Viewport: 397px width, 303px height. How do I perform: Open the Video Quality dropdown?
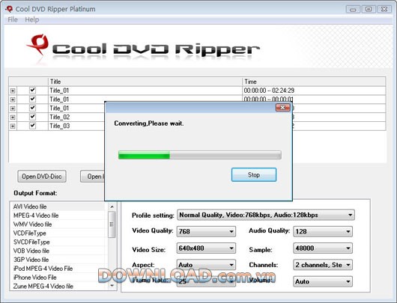tap(206, 231)
